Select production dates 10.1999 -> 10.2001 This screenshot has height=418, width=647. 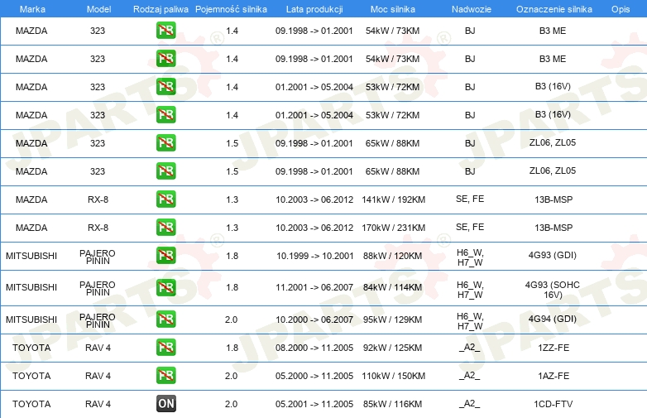315,256
